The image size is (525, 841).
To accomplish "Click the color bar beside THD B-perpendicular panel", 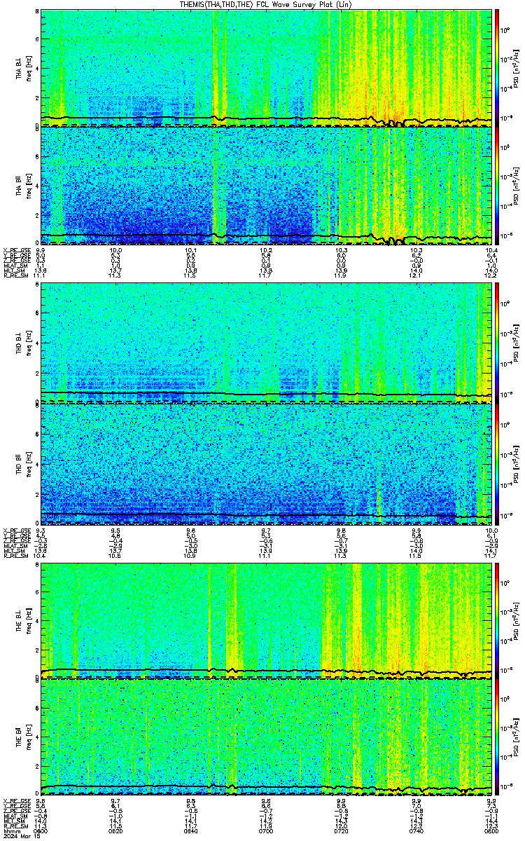I will 498,343.
